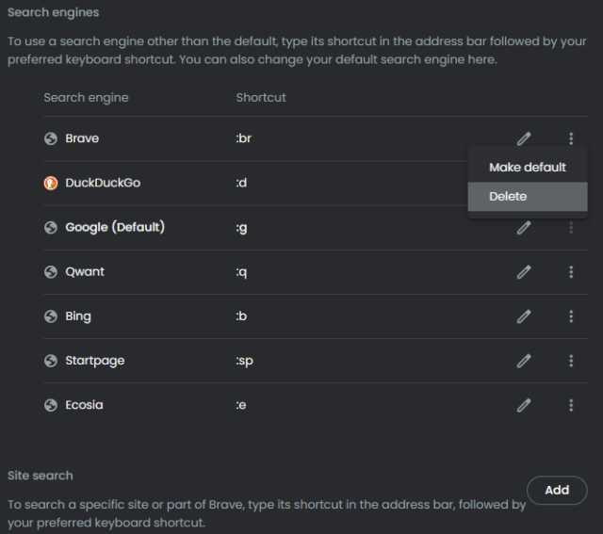Close the Brave row three-dot menu

coord(571,138)
